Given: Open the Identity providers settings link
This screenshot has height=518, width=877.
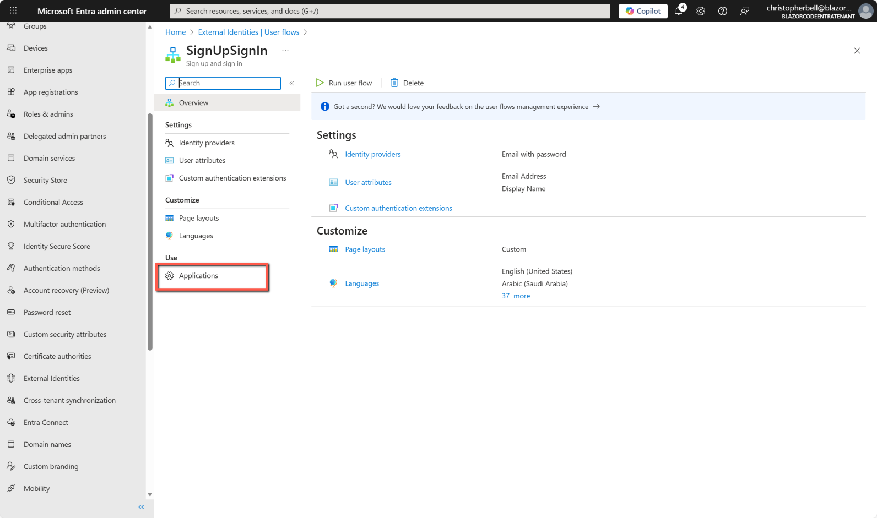Looking at the screenshot, I should click(x=372, y=155).
